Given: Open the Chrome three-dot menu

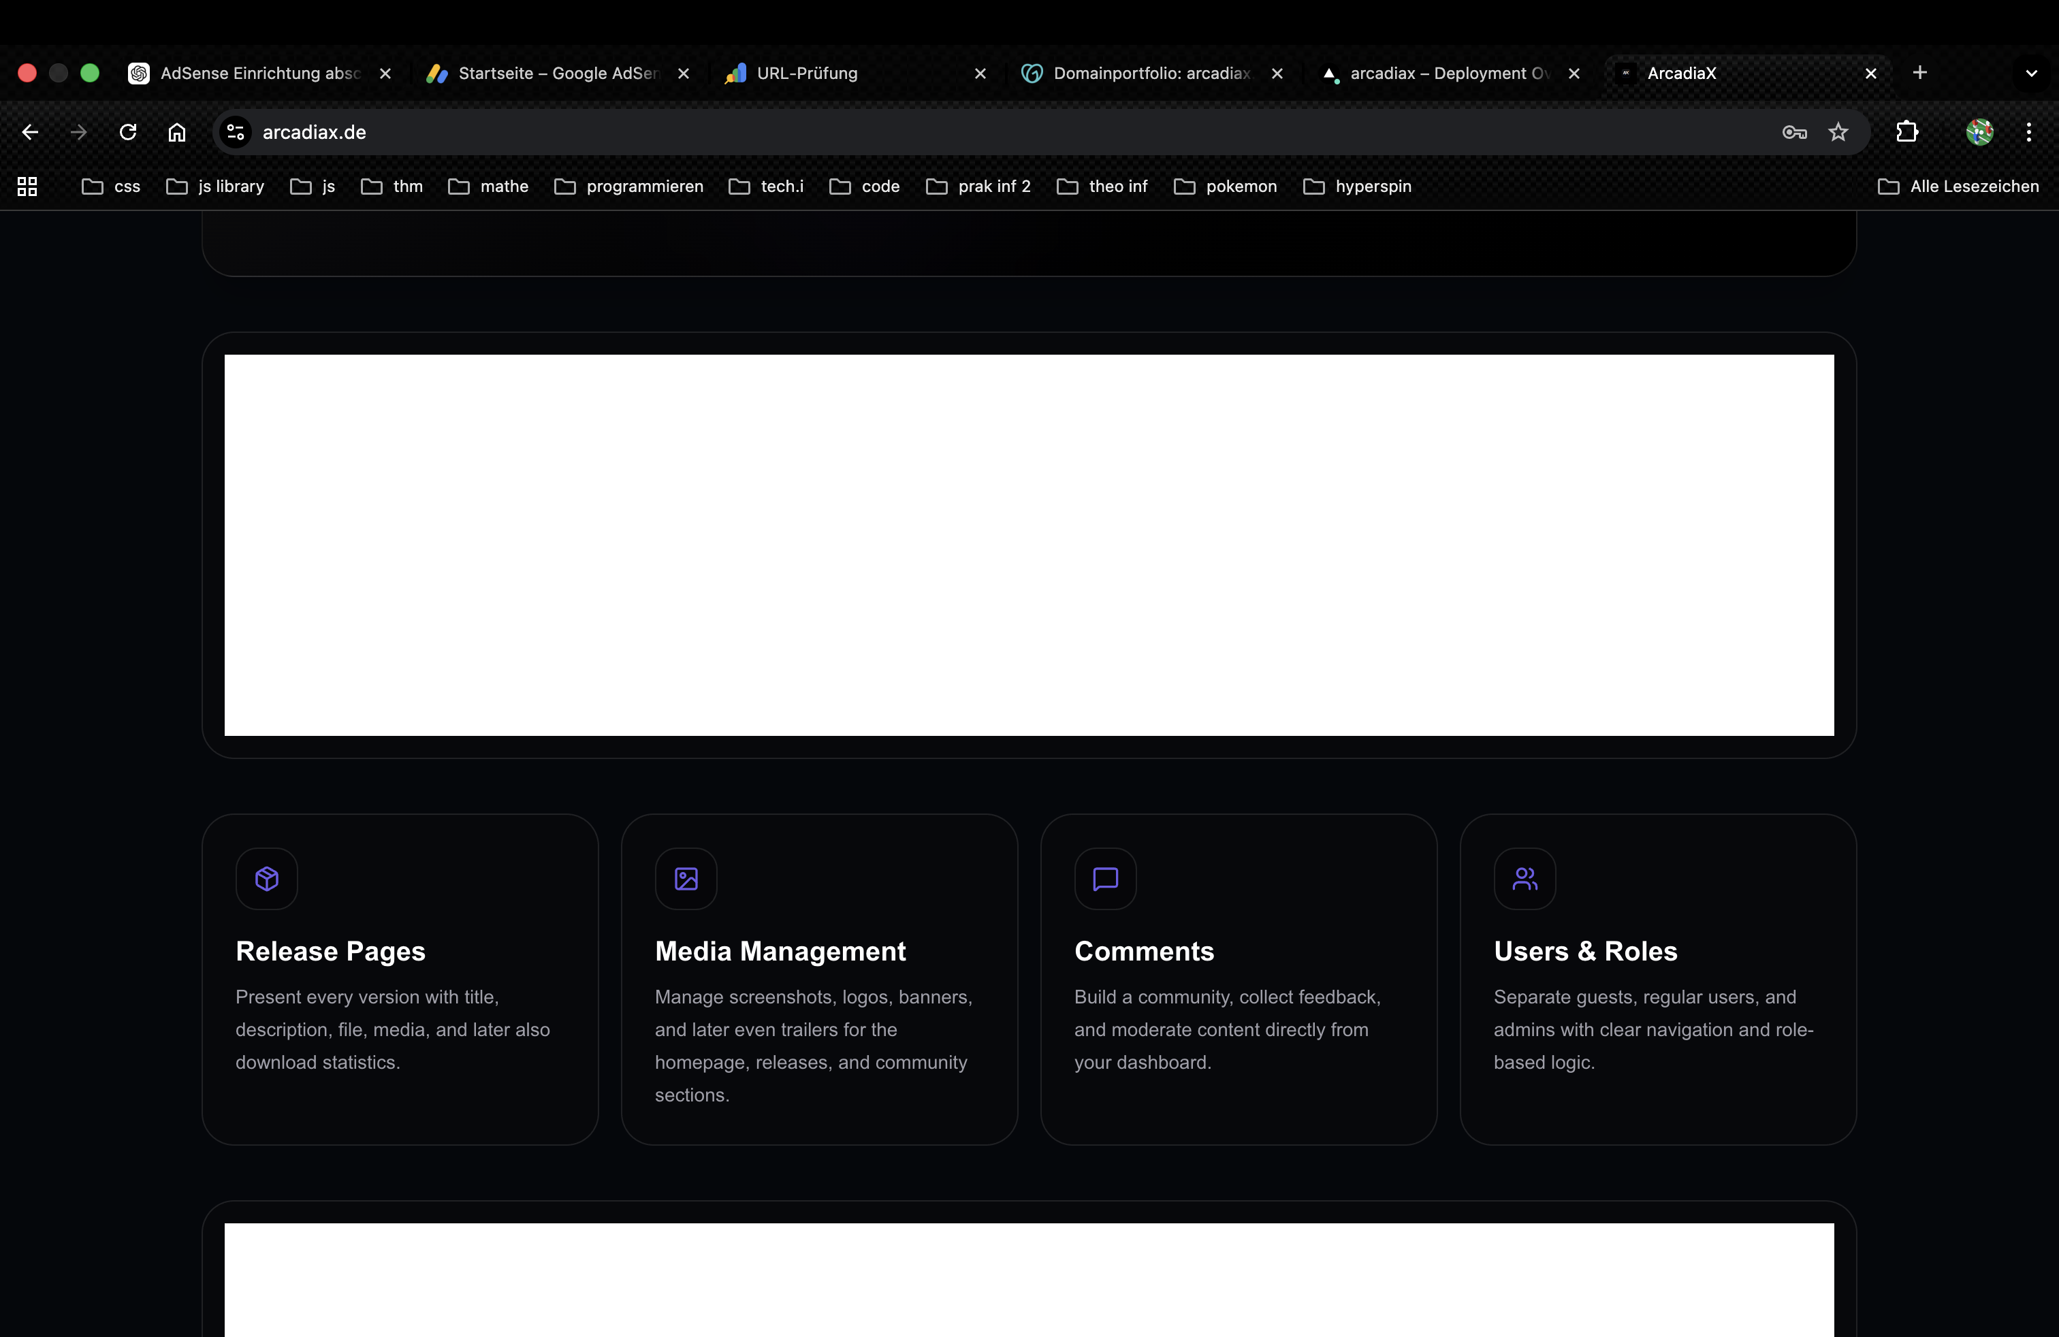Looking at the screenshot, I should 2029,132.
